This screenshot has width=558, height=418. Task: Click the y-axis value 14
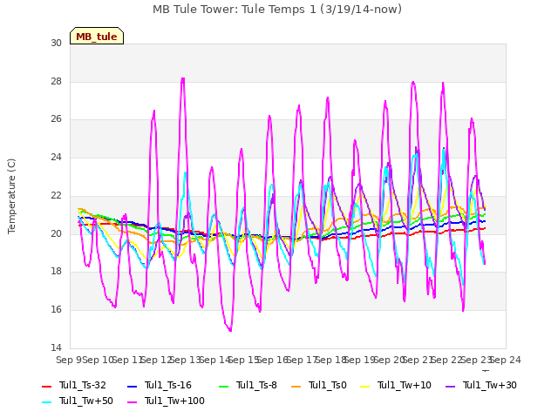pyautogui.click(x=56, y=347)
